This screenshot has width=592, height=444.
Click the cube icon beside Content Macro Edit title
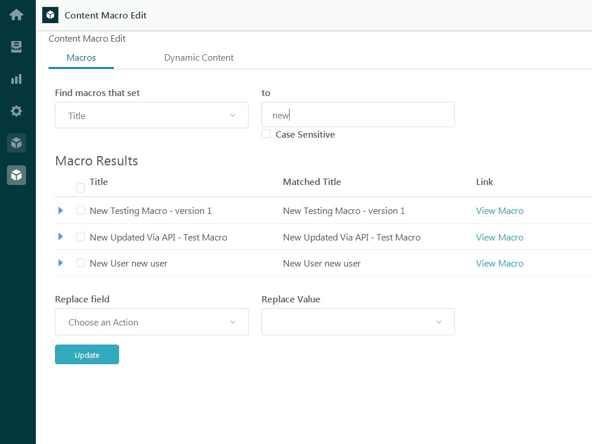click(50, 15)
